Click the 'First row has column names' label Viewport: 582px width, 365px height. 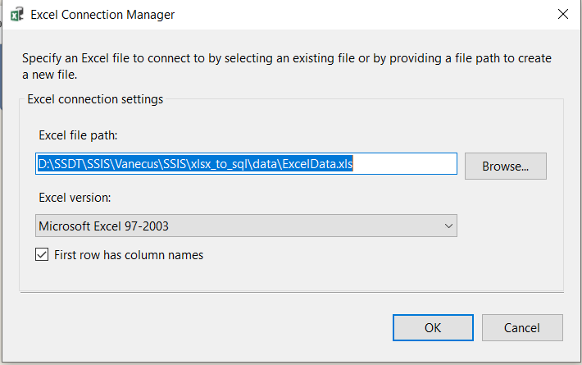129,255
